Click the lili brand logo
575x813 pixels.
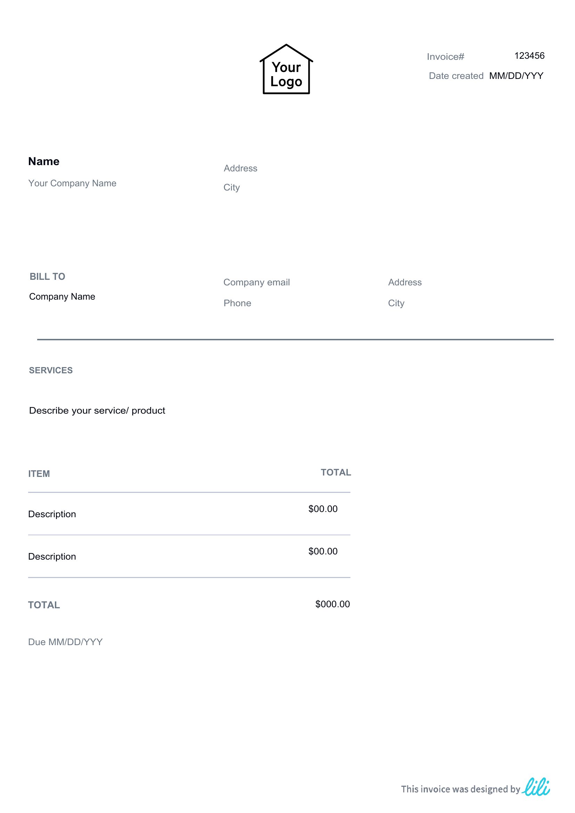pos(536,787)
